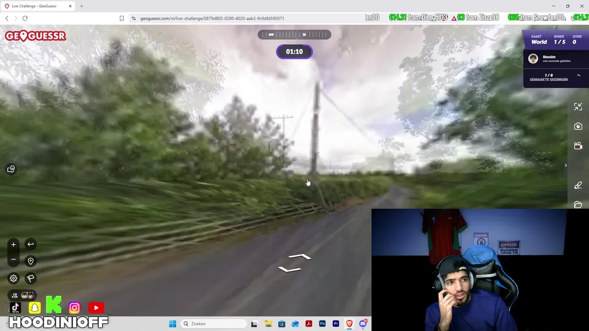Open a new browser tab with plus
Image resolution: width=589 pixels, height=331 pixels.
(81, 6)
